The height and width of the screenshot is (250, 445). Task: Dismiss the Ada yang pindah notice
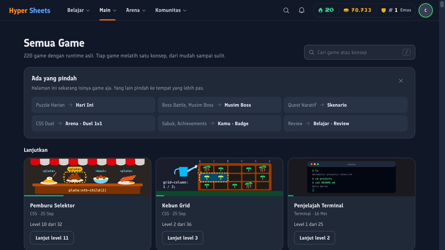401,81
